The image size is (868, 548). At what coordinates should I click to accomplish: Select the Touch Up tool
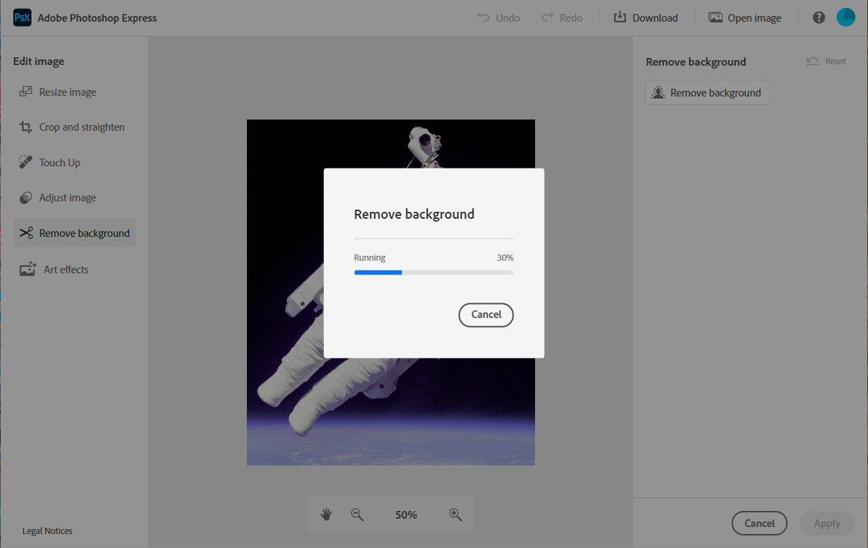(59, 162)
